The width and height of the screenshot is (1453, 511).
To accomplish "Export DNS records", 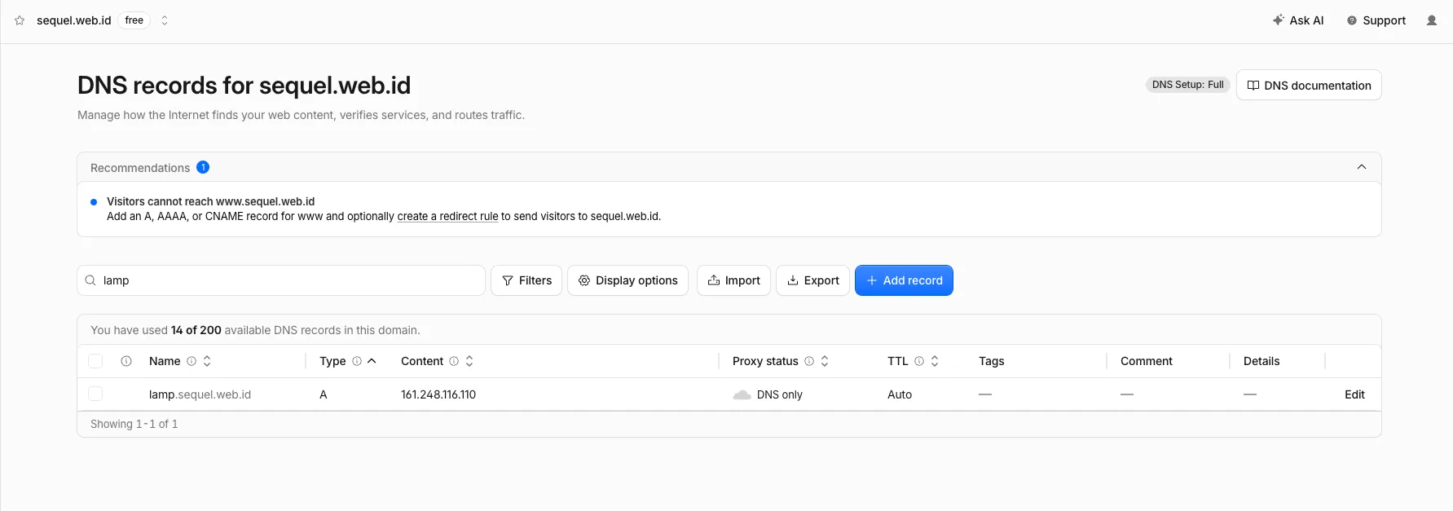I will pyautogui.click(x=812, y=280).
